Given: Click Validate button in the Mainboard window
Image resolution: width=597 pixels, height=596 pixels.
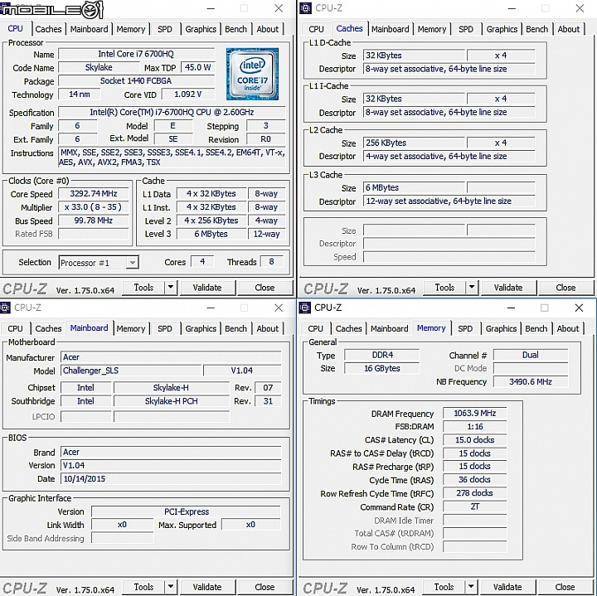Looking at the screenshot, I should (207, 587).
